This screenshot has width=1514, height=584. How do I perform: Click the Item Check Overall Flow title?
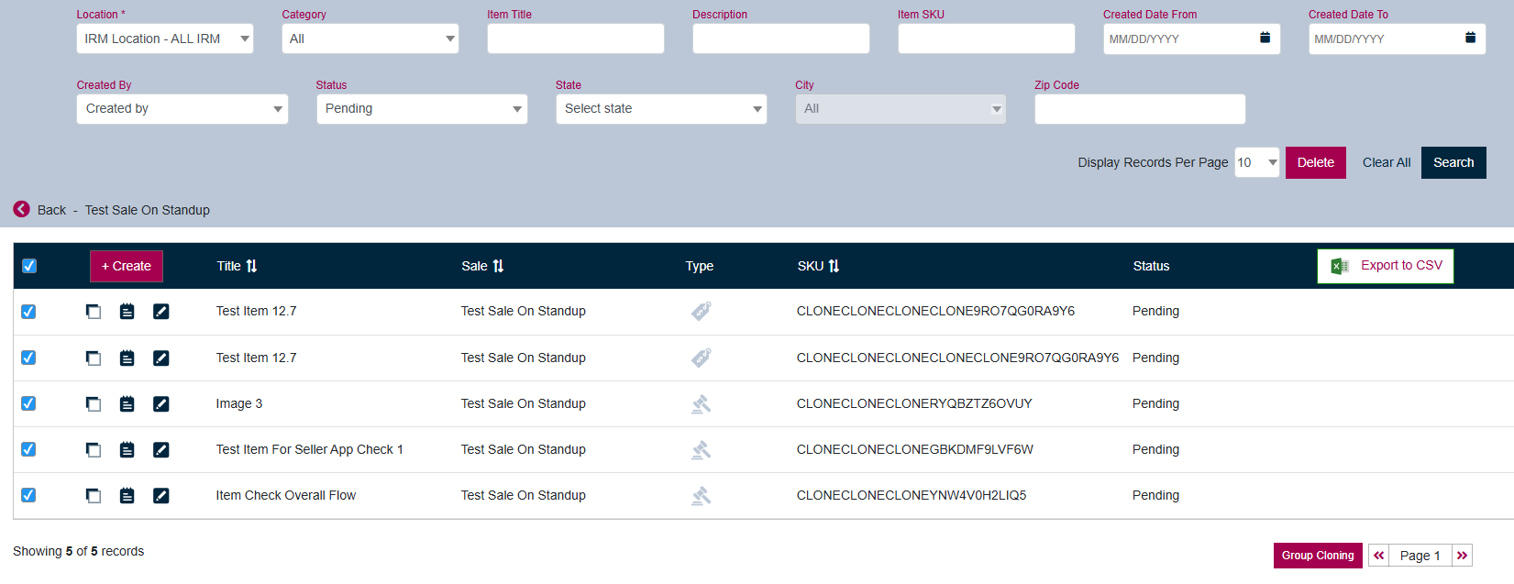(286, 495)
